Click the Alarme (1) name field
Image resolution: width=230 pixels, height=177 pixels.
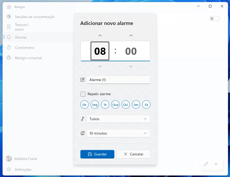point(118,80)
